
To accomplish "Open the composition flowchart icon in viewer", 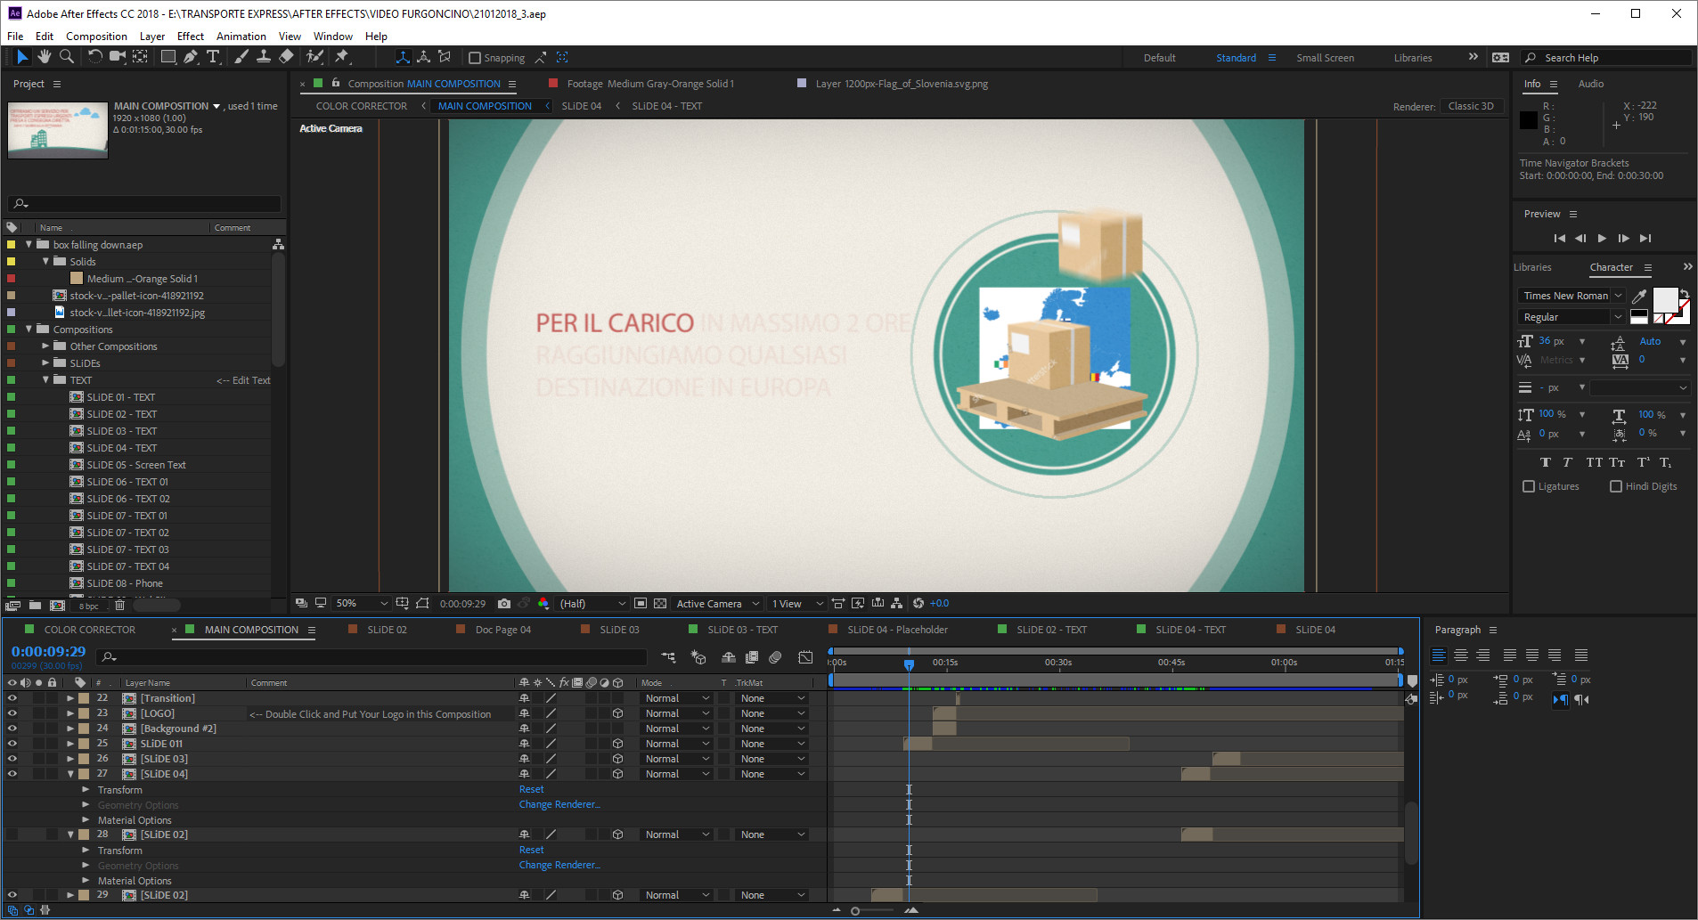I will pos(897,604).
